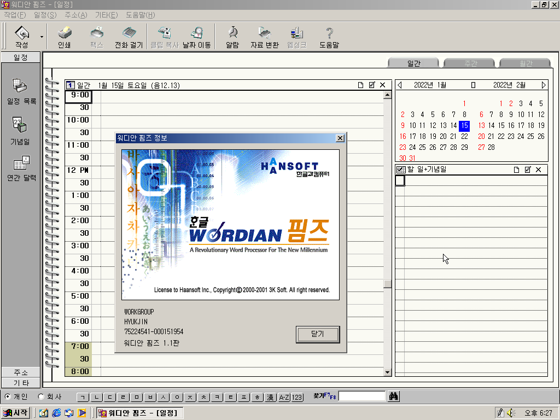Select the 회사 radio button

41,396
